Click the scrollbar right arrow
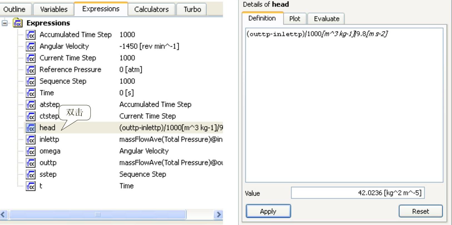 click(x=218, y=214)
